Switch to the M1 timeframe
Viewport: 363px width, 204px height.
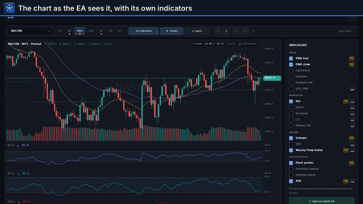(59, 31)
